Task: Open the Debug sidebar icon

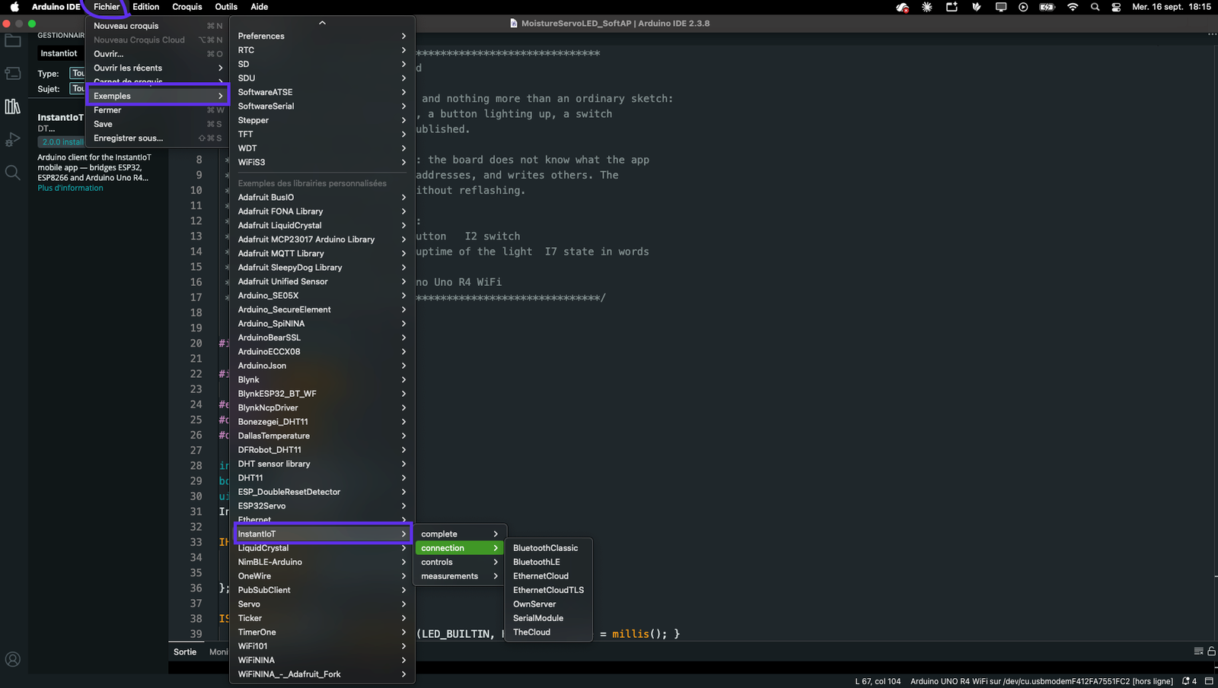Action: [13, 140]
